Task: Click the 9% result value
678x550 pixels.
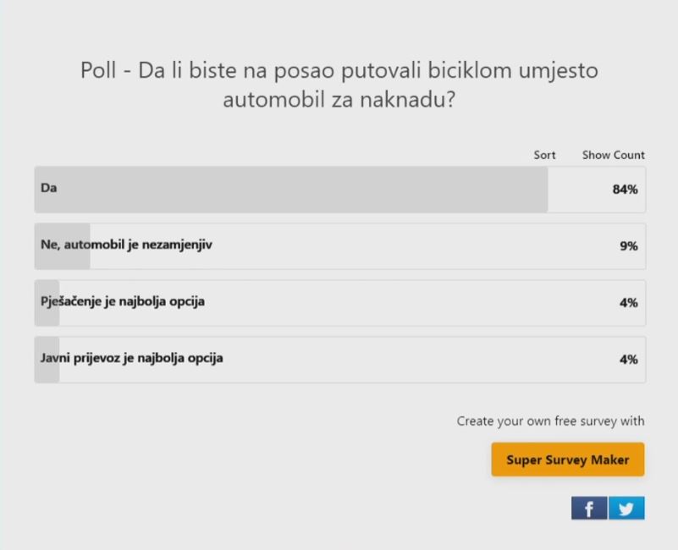Action: click(x=628, y=246)
